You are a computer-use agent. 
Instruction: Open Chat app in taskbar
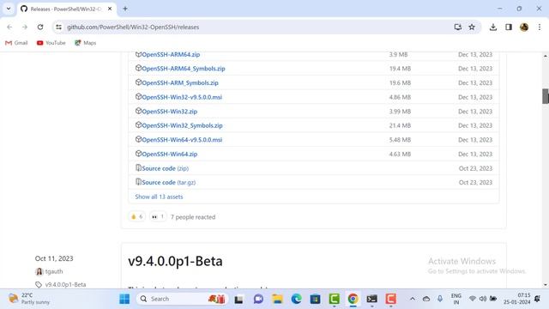258,299
